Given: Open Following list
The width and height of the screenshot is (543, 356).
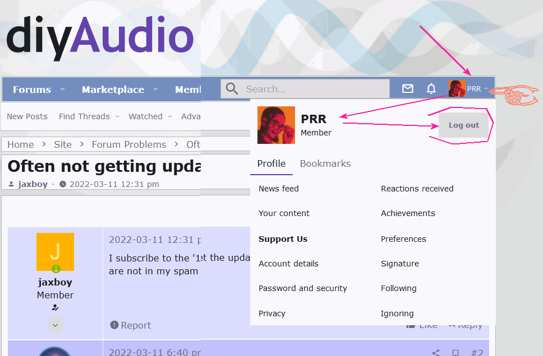Looking at the screenshot, I should [399, 288].
